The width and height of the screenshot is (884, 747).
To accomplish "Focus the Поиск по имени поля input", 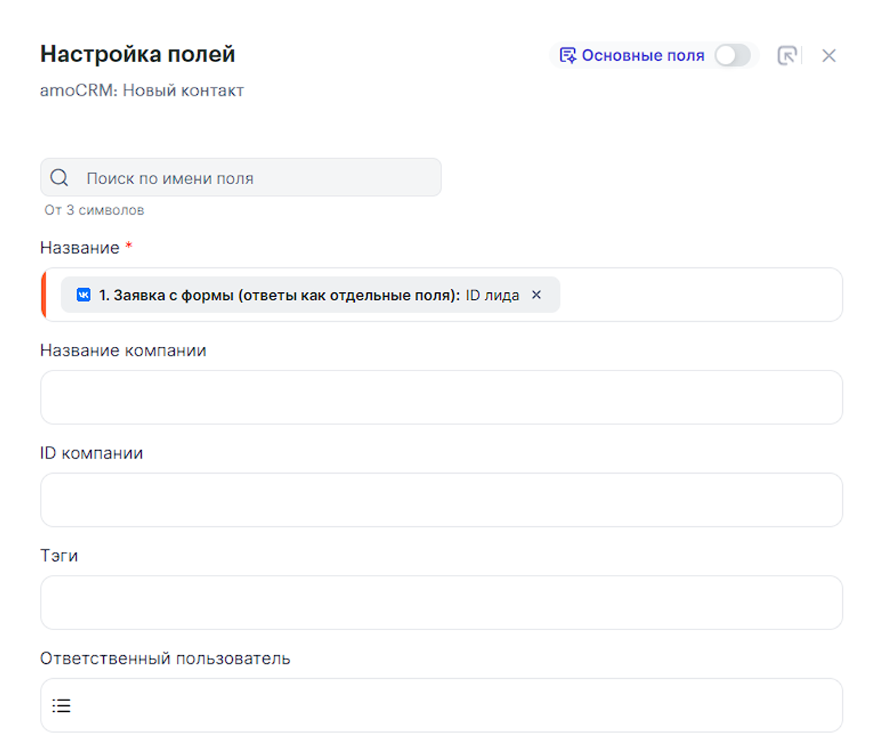I will [256, 178].
